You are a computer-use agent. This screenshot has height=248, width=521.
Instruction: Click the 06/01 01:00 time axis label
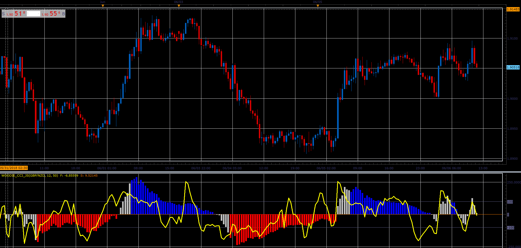(107, 168)
